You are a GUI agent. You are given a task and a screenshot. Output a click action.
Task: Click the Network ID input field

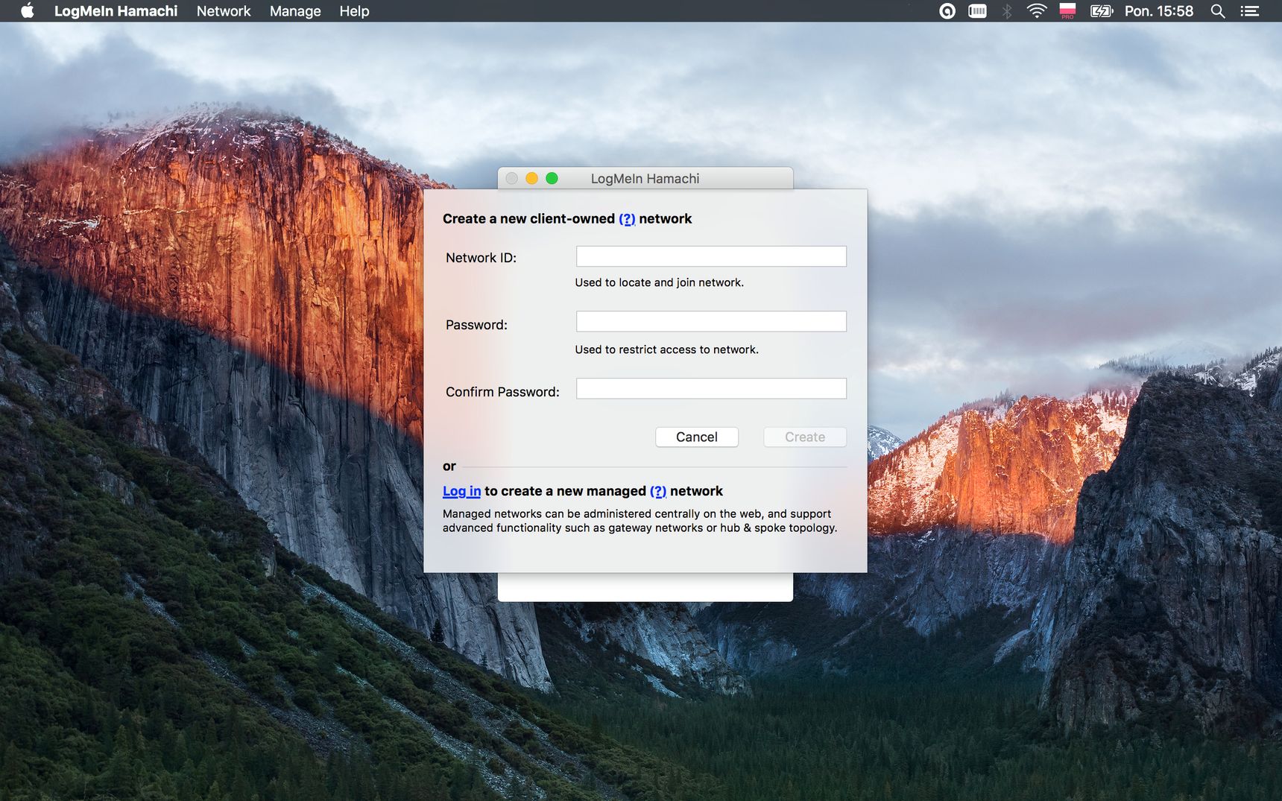click(x=711, y=256)
